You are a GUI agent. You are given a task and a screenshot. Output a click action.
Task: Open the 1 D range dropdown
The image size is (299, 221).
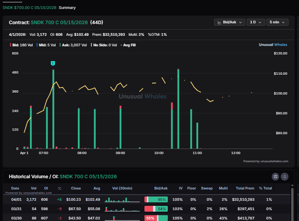coord(256,22)
